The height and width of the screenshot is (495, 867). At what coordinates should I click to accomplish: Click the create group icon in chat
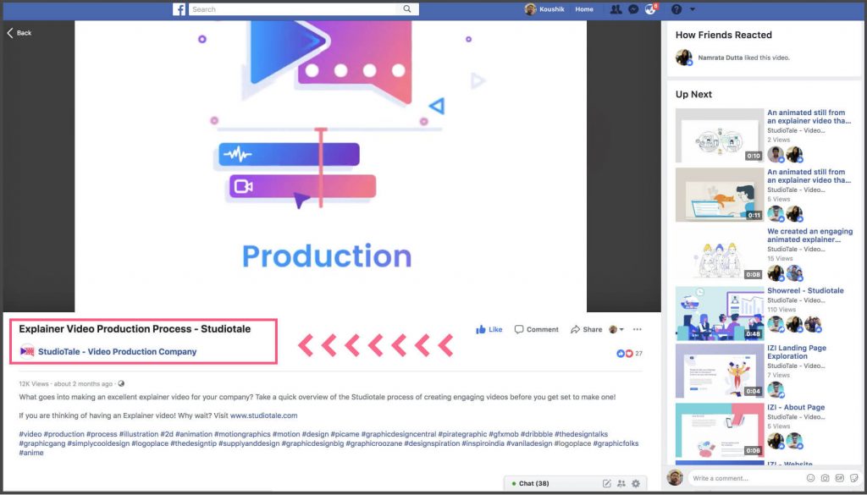pos(621,483)
